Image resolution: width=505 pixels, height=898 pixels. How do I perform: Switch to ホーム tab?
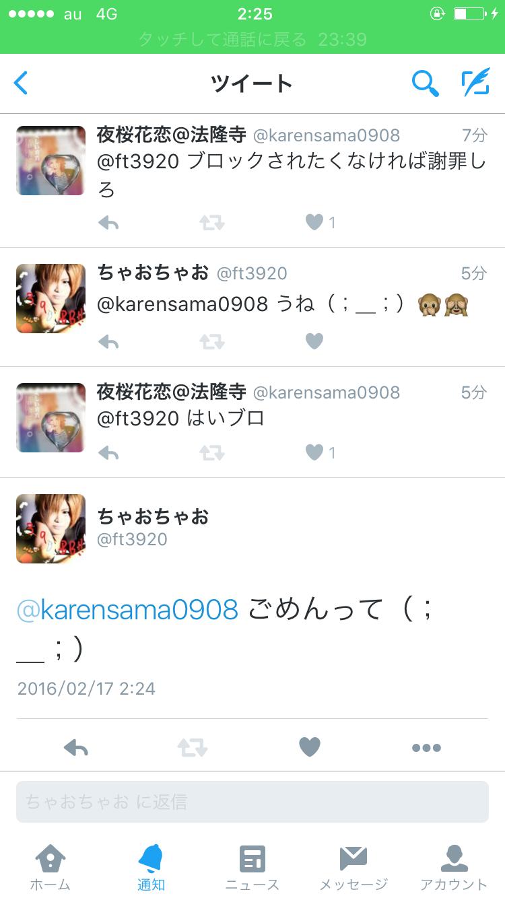coord(50,868)
